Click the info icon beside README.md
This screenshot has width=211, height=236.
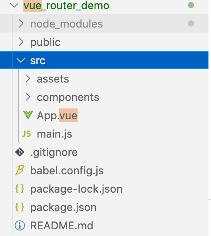click(20, 226)
